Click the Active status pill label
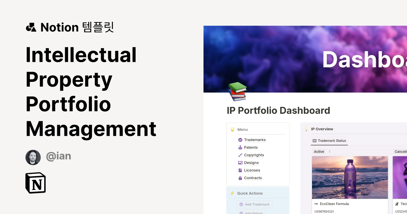The image size is (407, 214). [x=319, y=151]
